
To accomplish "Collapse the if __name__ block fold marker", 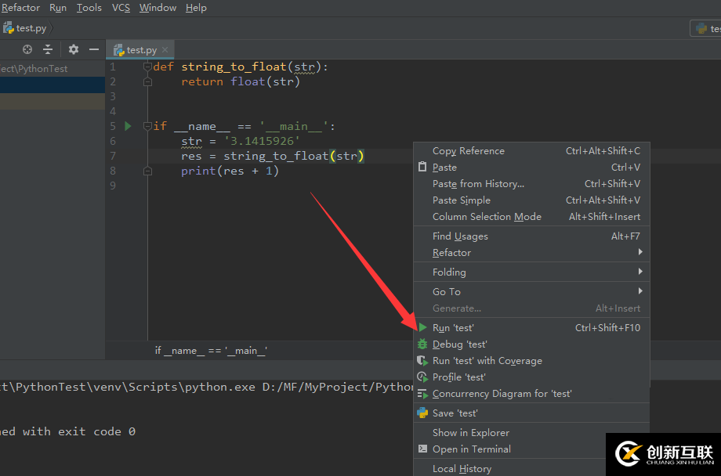I will pos(147,126).
